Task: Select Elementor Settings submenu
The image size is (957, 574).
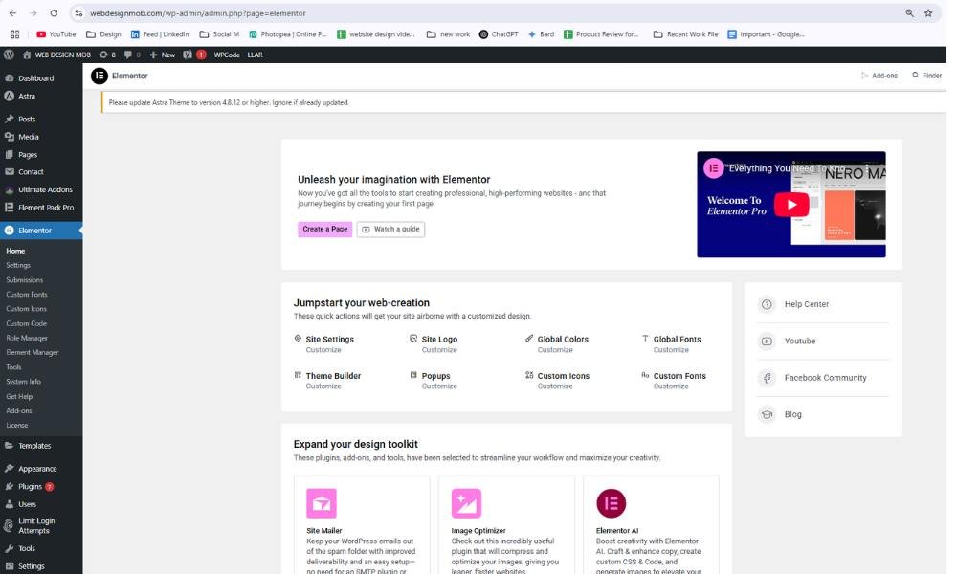Action: click(18, 265)
